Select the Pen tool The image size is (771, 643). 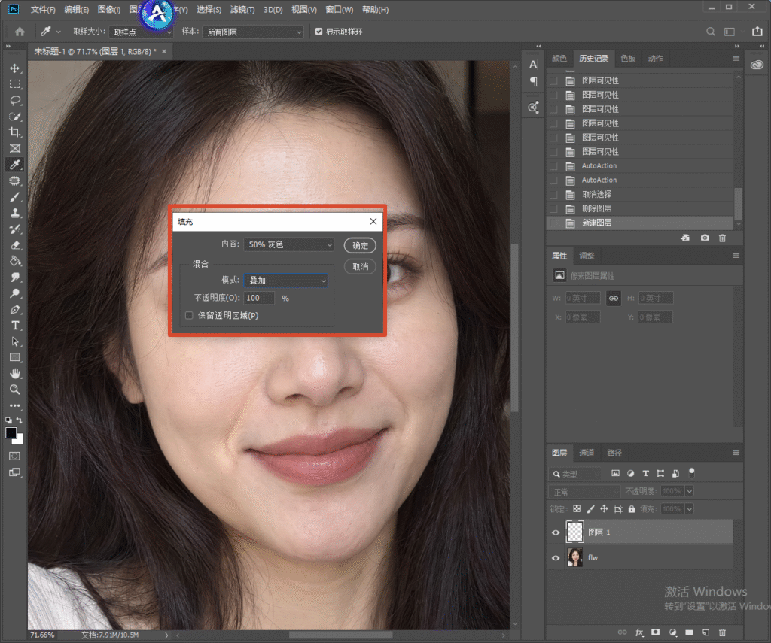coord(15,309)
